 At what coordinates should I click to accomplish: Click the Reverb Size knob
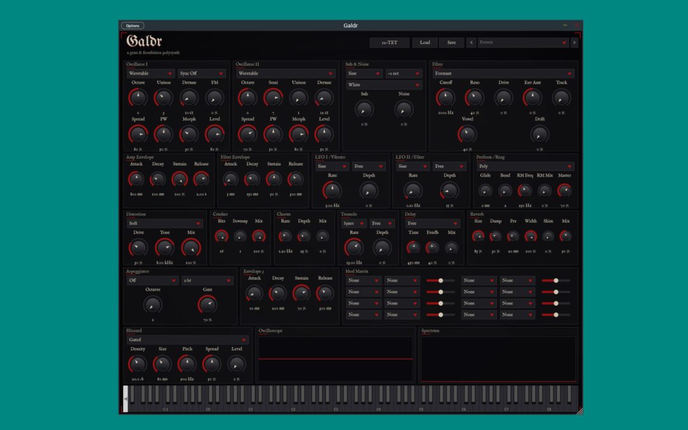pos(478,236)
